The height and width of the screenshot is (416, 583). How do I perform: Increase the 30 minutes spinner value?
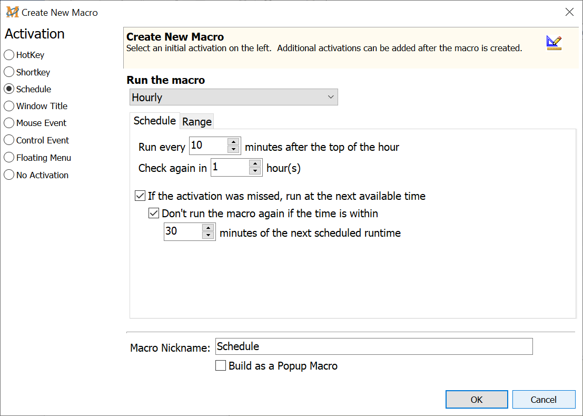tap(209, 228)
